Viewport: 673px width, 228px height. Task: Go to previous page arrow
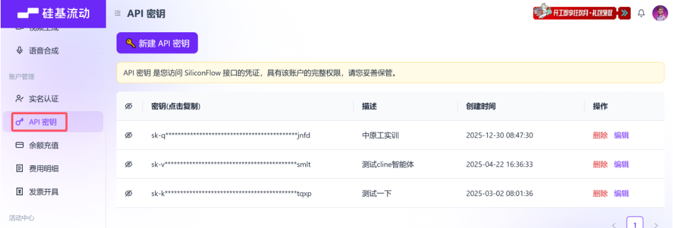pyautogui.click(x=613, y=225)
